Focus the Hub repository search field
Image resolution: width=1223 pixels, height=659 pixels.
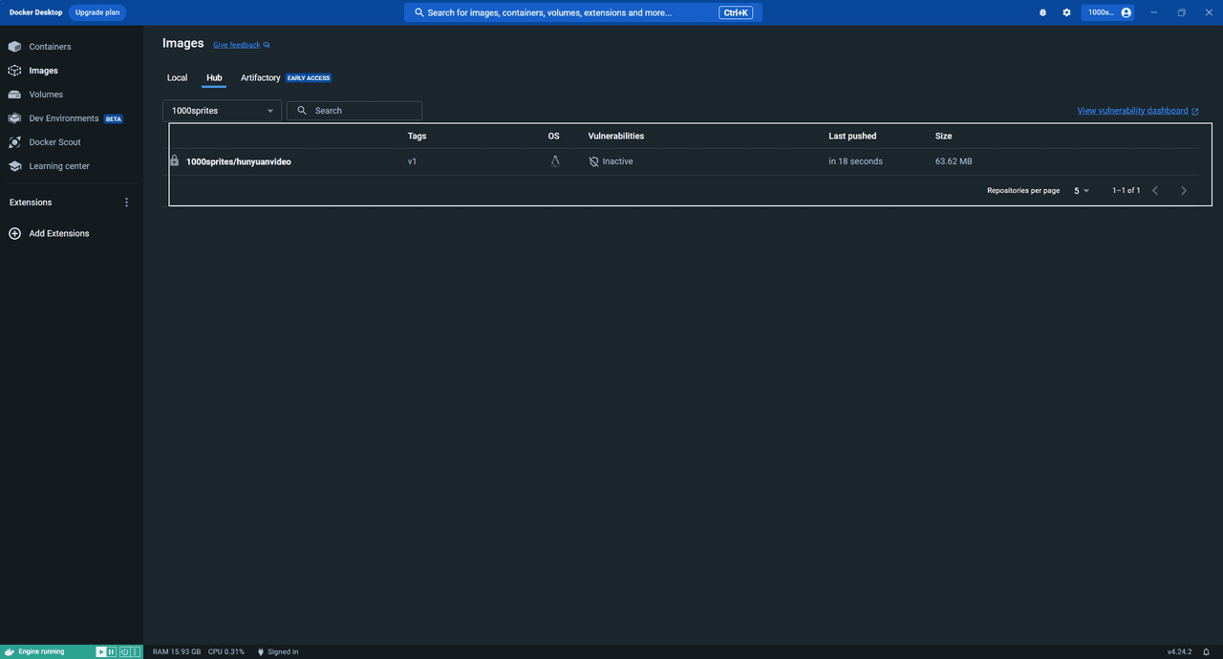(354, 111)
